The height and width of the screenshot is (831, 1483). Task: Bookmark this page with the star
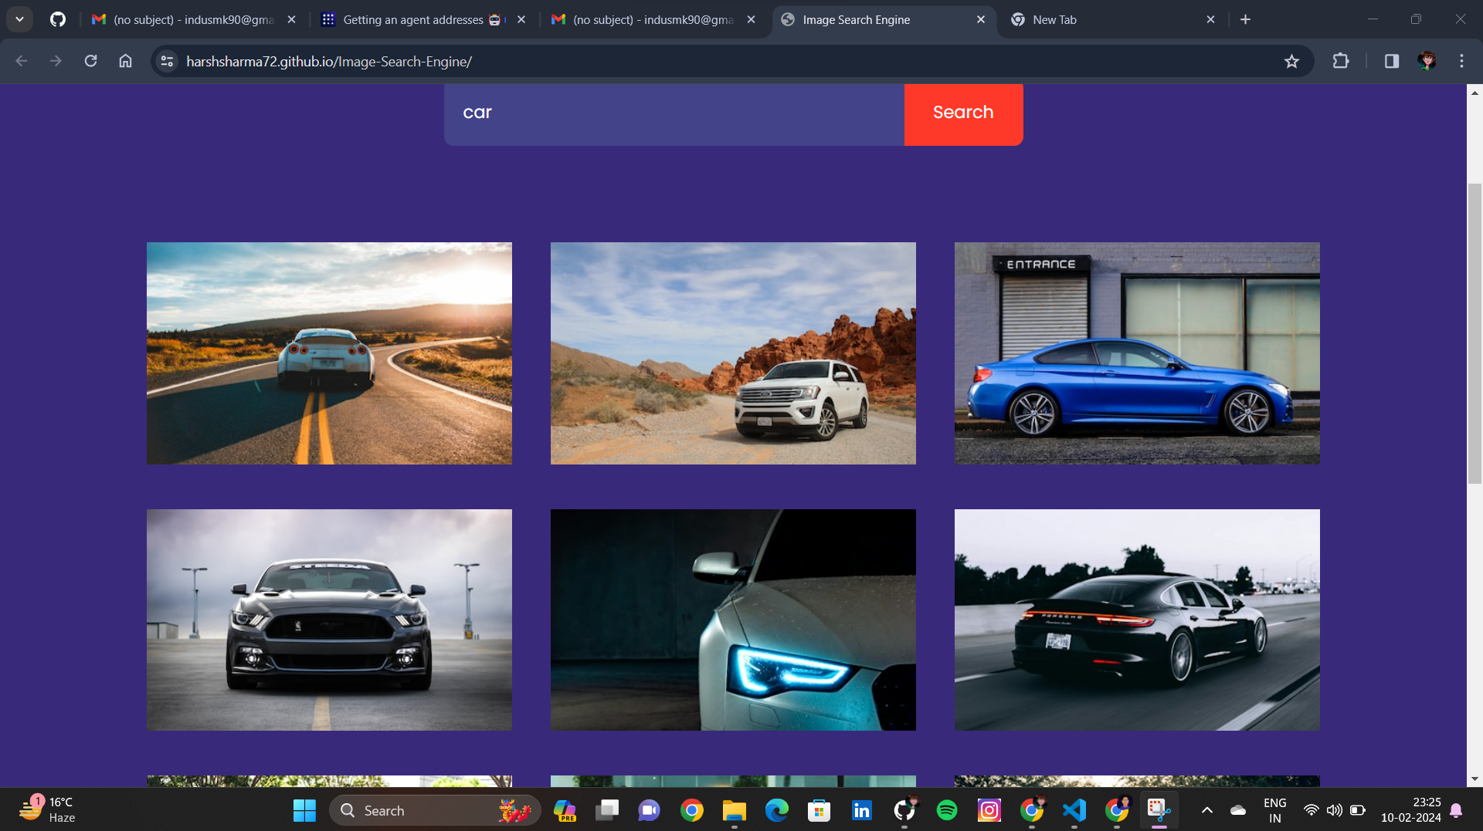click(x=1291, y=61)
